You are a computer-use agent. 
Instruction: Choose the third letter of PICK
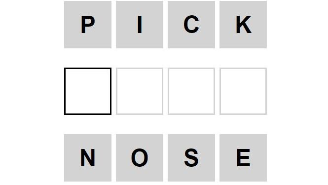[x=191, y=25]
